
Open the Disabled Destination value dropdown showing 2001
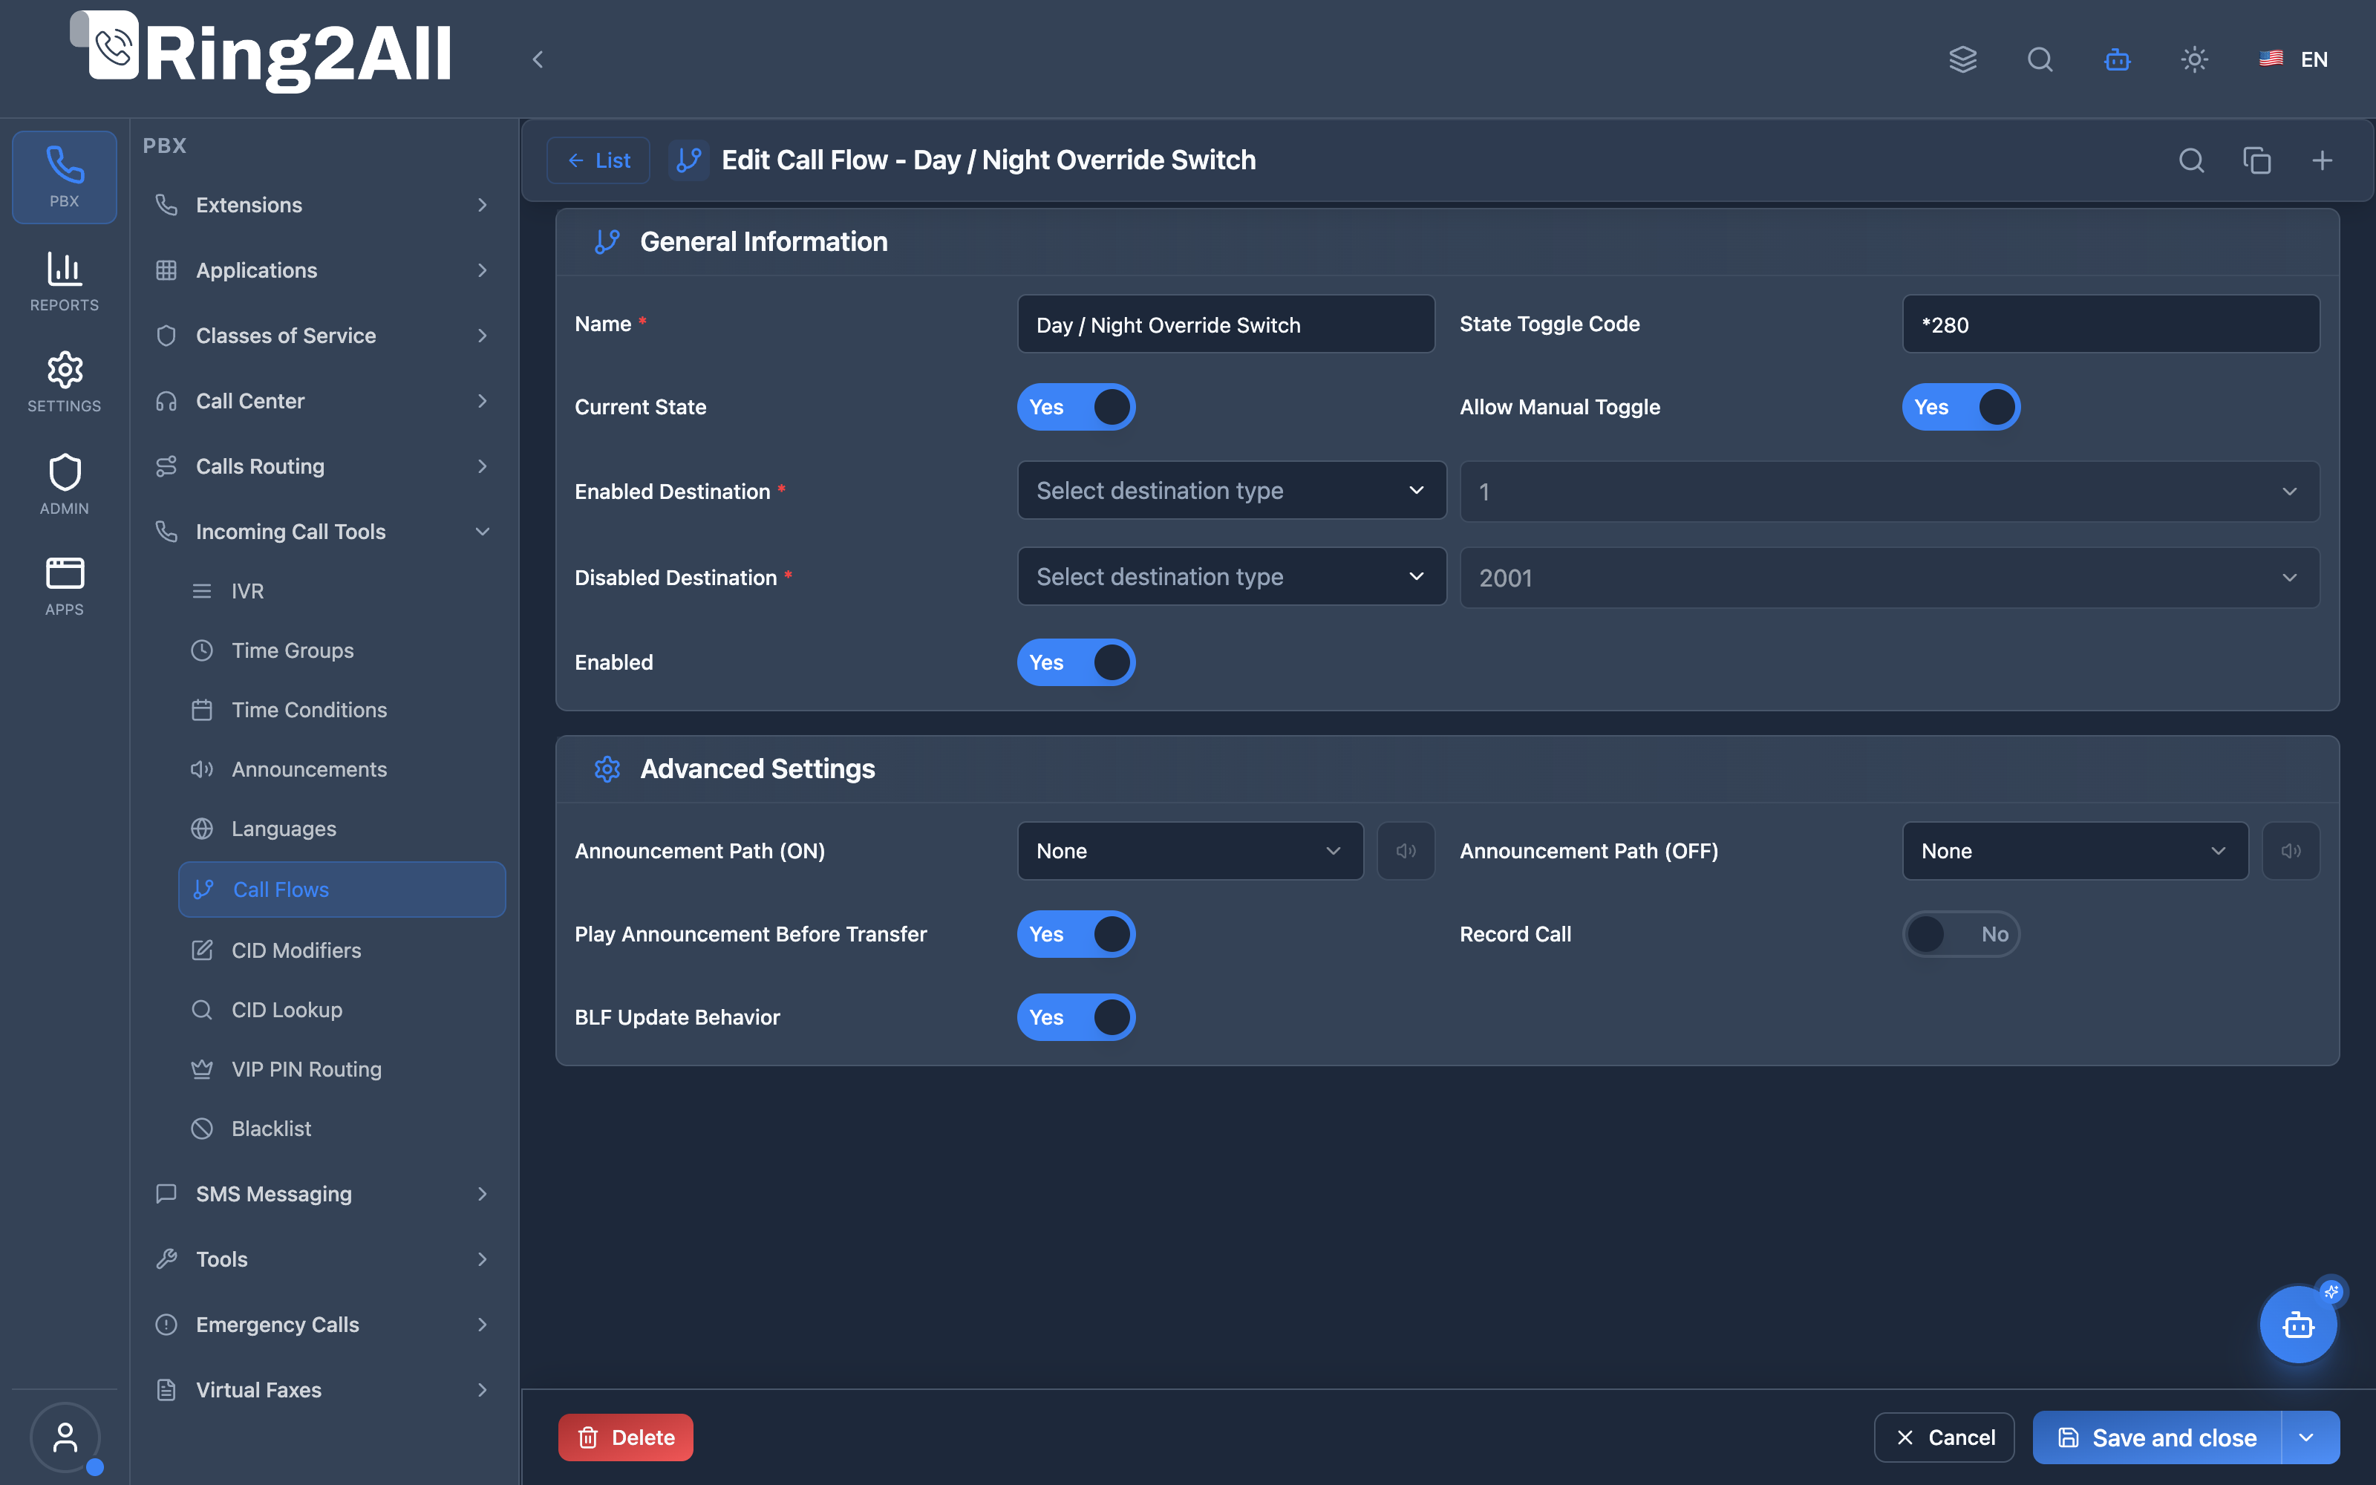pyautogui.click(x=1889, y=578)
